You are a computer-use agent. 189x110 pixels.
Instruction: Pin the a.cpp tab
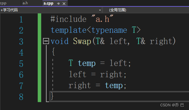tap(58, 4)
